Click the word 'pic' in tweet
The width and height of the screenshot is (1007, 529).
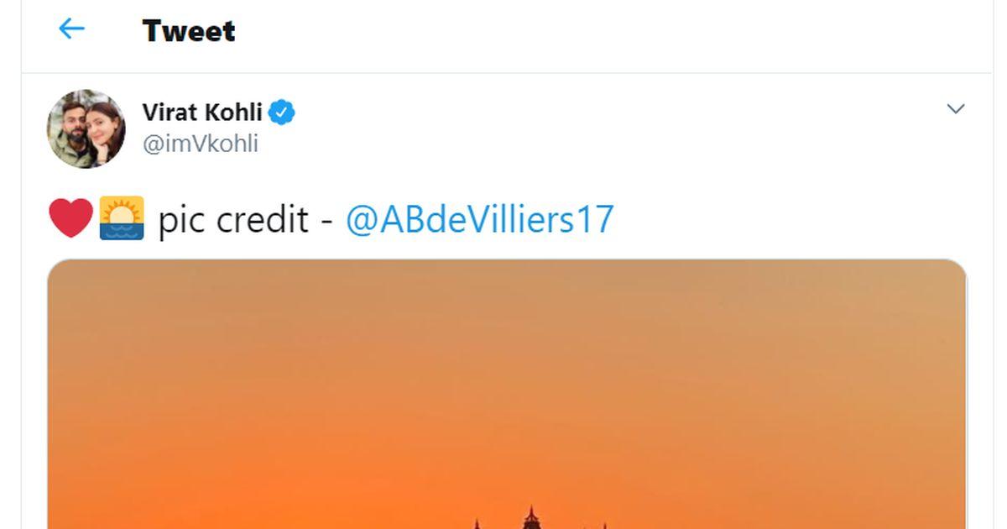182,221
